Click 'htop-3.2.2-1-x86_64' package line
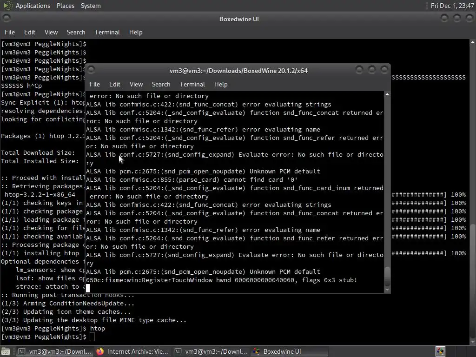 click(40, 195)
